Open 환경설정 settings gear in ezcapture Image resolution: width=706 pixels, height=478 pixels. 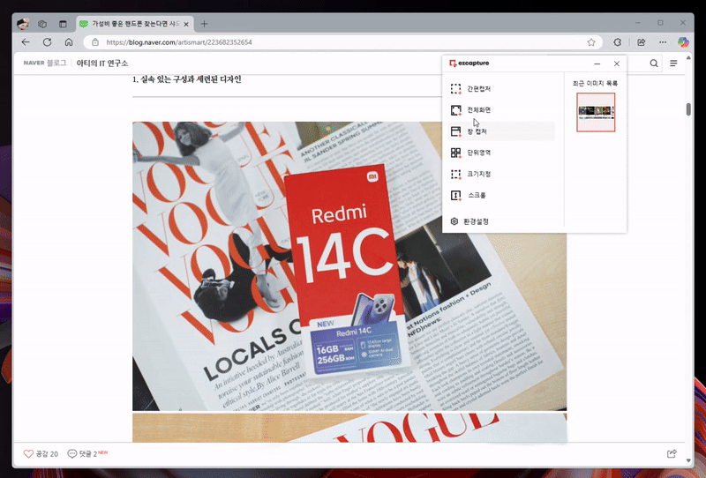tap(454, 221)
